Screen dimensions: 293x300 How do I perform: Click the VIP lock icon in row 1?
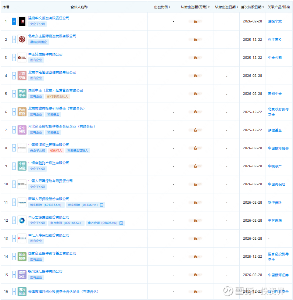[x=195, y=21]
